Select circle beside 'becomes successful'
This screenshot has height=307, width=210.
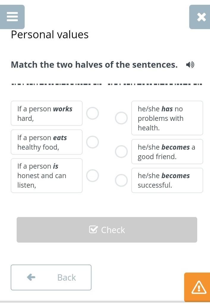click(x=121, y=180)
